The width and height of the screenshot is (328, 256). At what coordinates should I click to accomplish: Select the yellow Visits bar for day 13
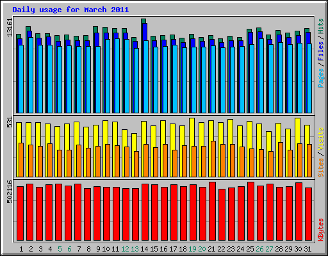[134, 143]
